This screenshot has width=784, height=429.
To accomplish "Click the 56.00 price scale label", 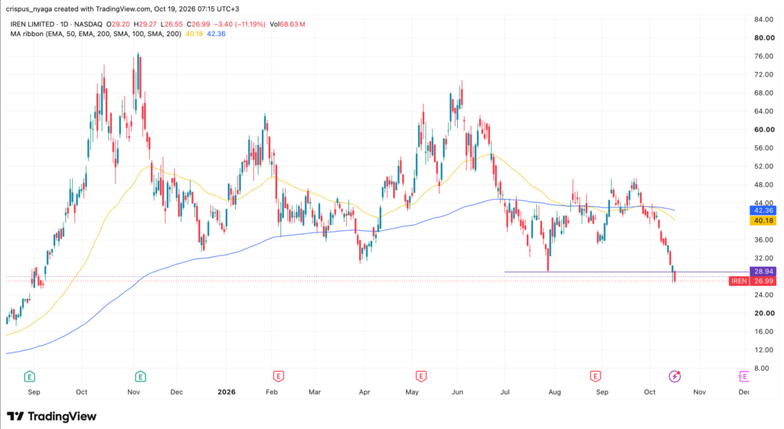I will click(764, 148).
